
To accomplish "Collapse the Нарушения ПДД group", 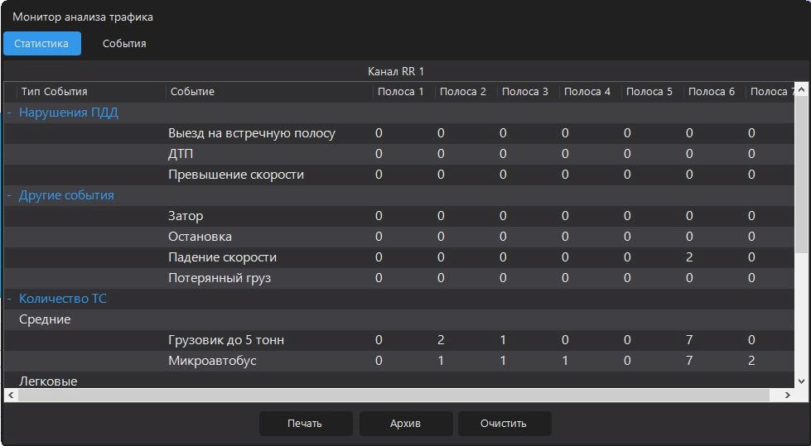I will 10,113.
